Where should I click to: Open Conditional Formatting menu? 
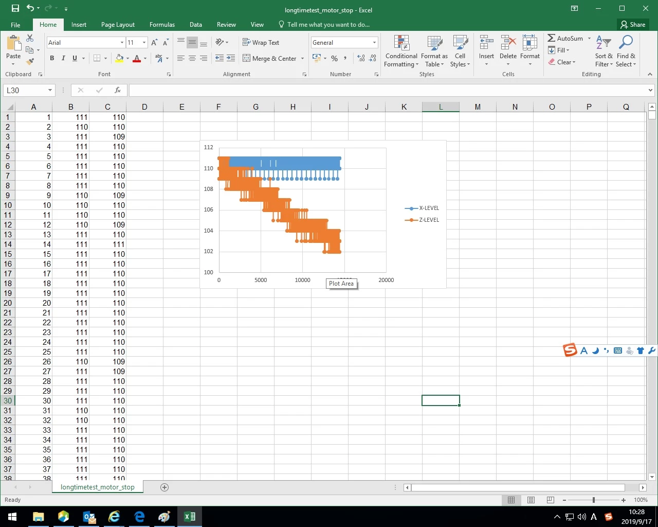tap(401, 51)
